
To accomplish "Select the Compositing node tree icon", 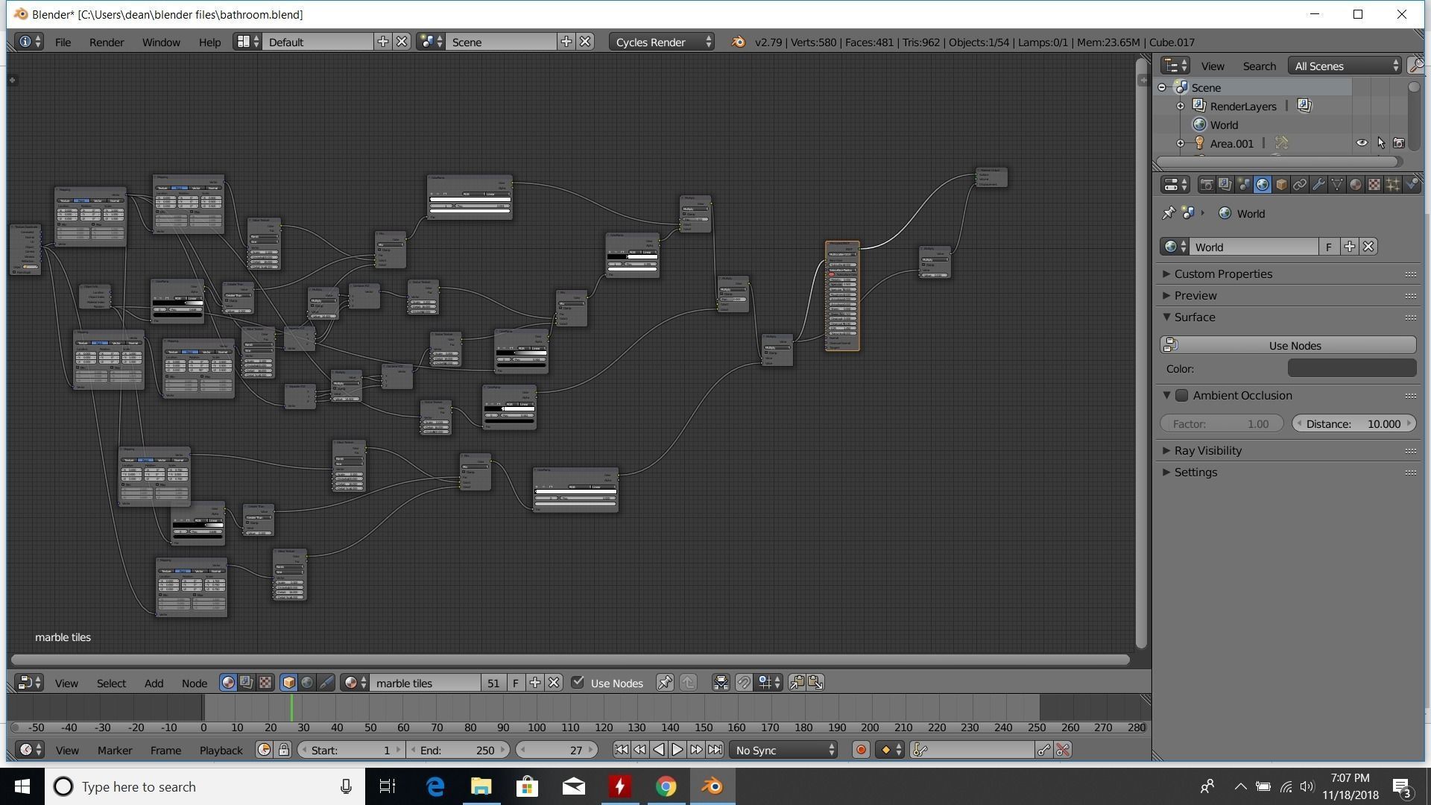I will tap(247, 683).
